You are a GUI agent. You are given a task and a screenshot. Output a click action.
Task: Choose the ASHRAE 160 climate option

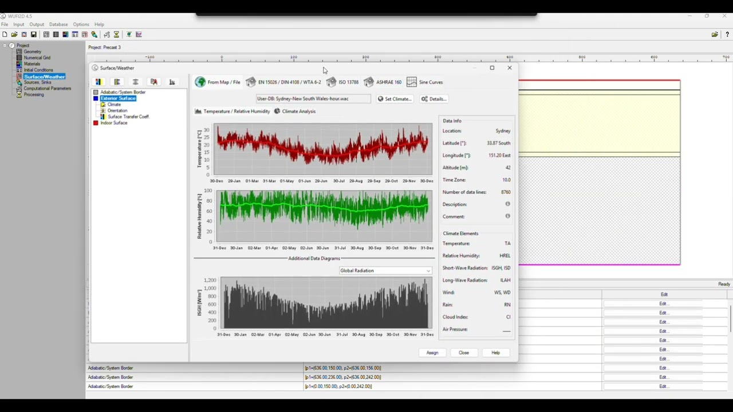pos(383,82)
